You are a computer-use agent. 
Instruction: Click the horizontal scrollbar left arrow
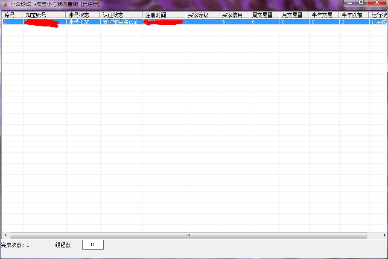(5, 235)
